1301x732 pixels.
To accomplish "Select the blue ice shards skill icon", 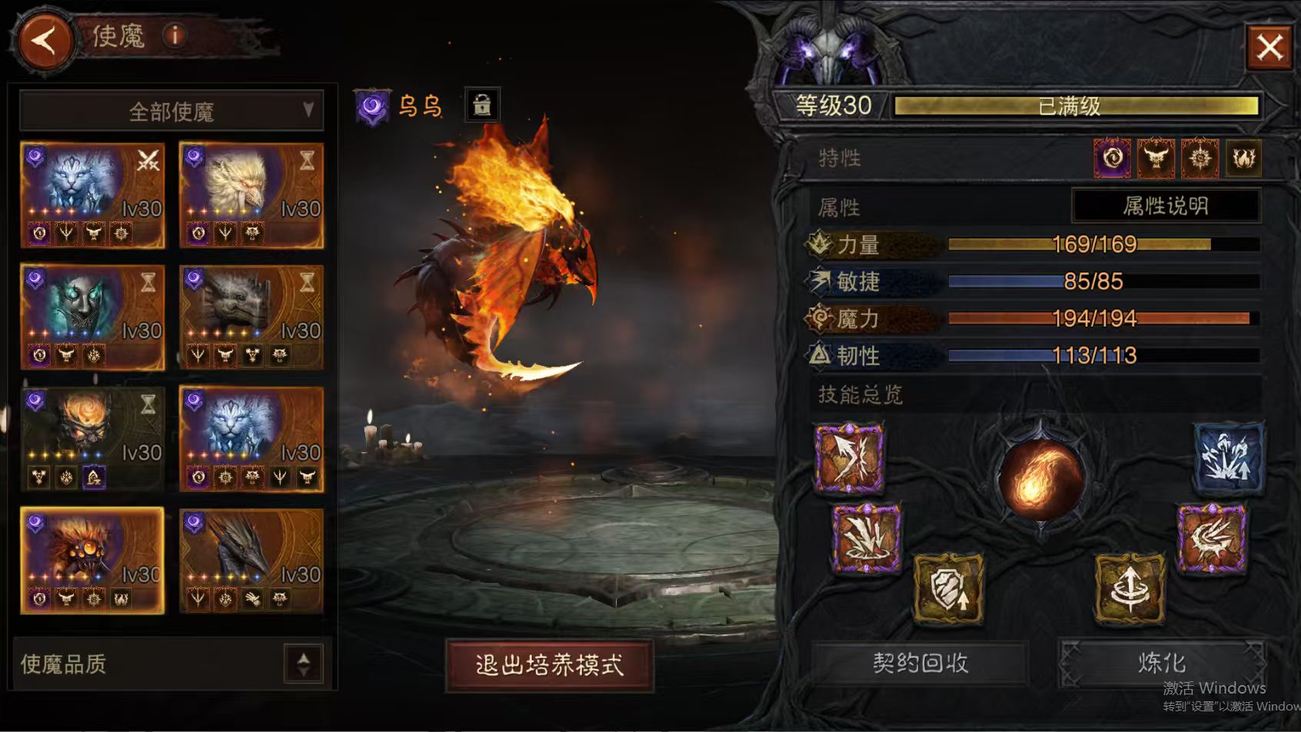I will (x=1228, y=457).
